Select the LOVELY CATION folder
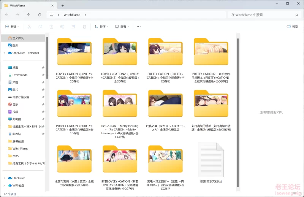 point(74,60)
